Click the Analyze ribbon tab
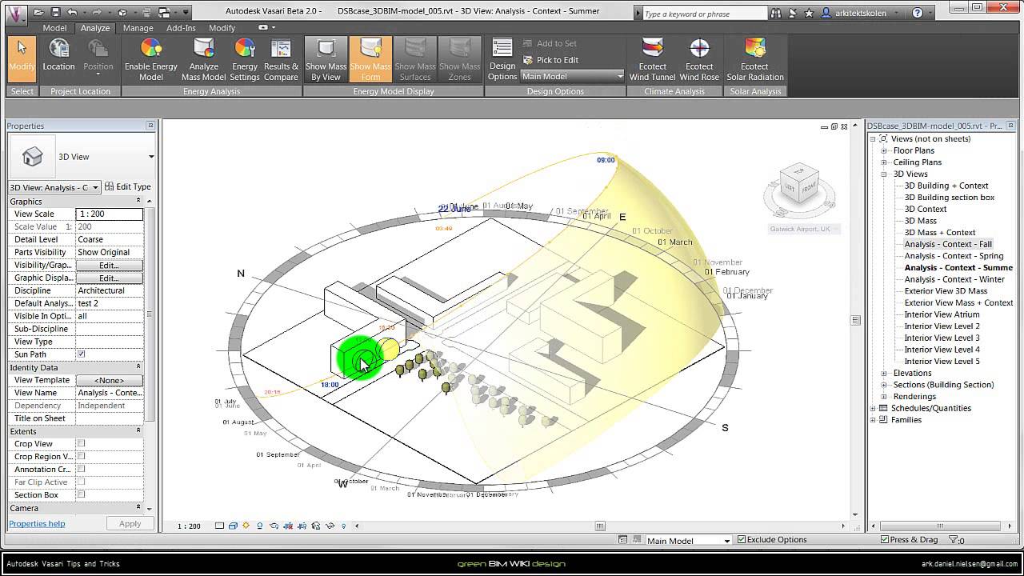This screenshot has width=1024, height=576. point(95,28)
